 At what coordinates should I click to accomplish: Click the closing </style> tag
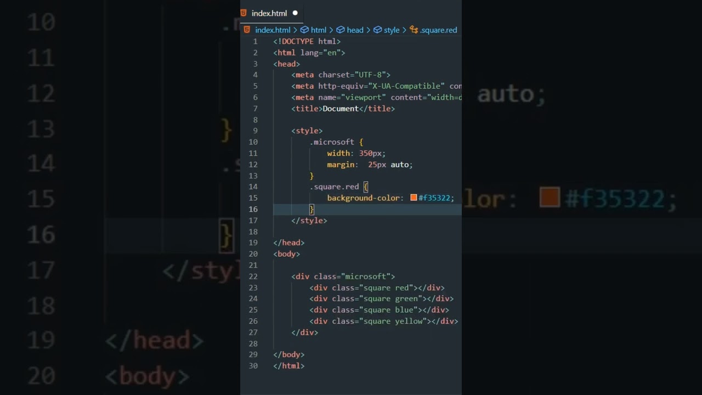(x=309, y=221)
